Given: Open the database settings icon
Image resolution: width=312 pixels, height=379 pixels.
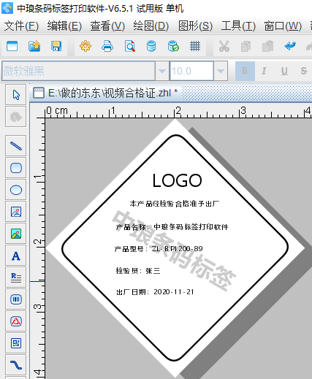Looking at the screenshot, I should click(151, 46).
